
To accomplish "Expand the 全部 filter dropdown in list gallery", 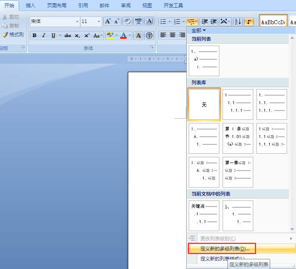I will click(199, 30).
